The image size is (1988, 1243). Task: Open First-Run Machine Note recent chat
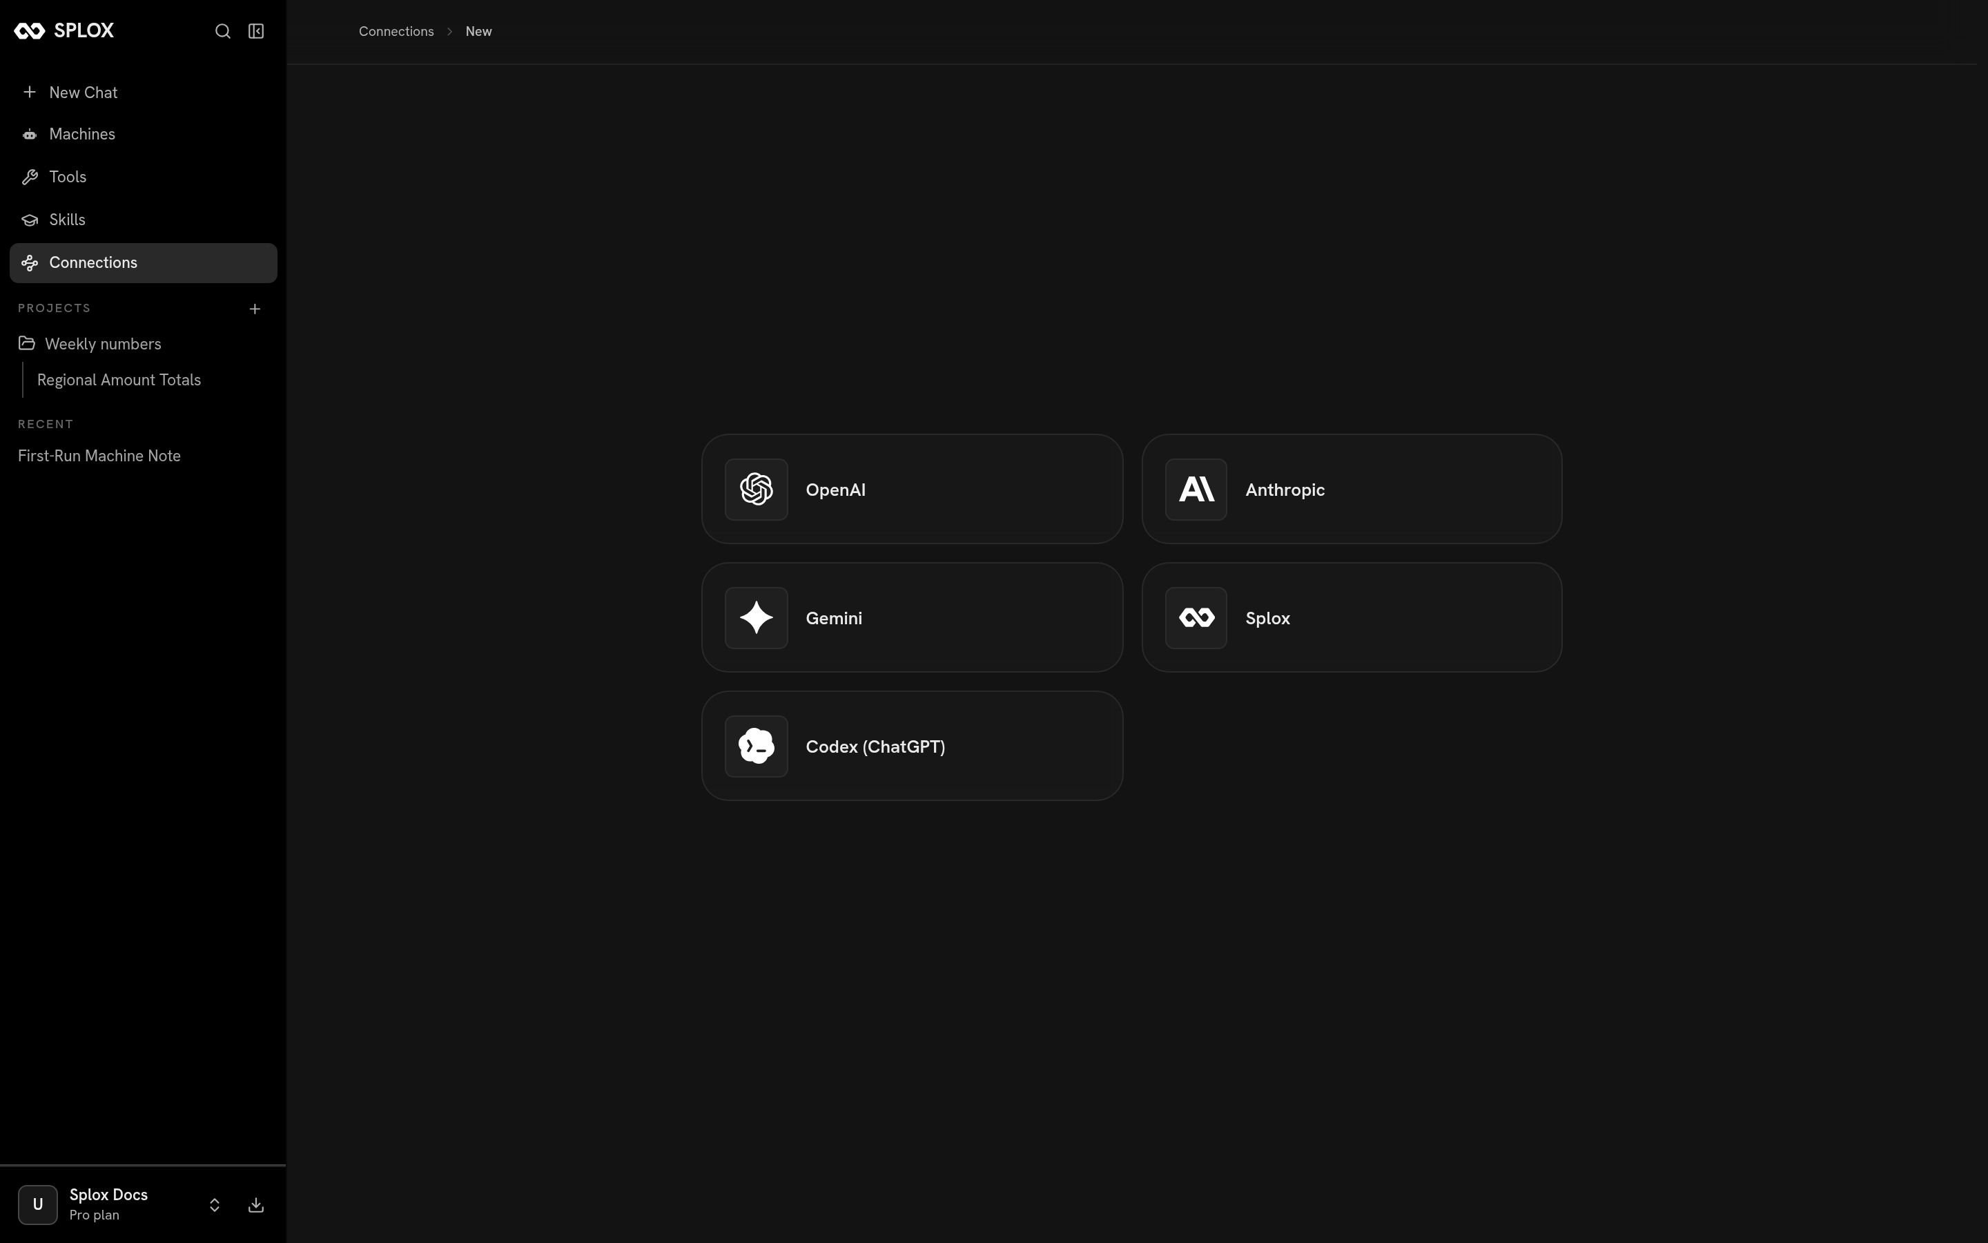coord(99,456)
